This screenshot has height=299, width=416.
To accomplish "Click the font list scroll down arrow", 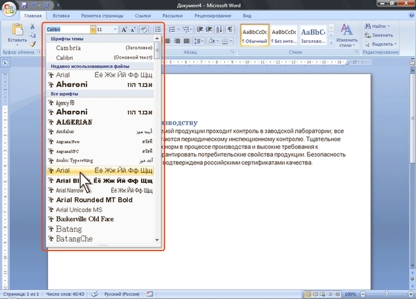I will [x=157, y=240].
